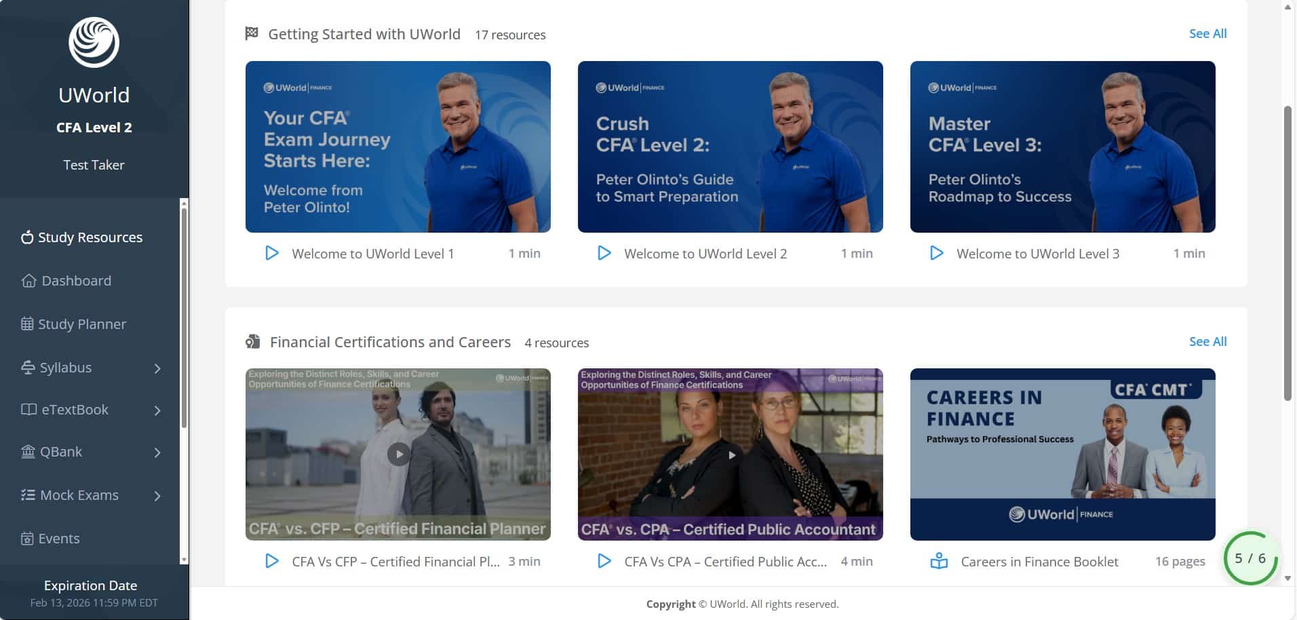See All Financial Certifications and Careers resources
1297x620 pixels.
1207,342
